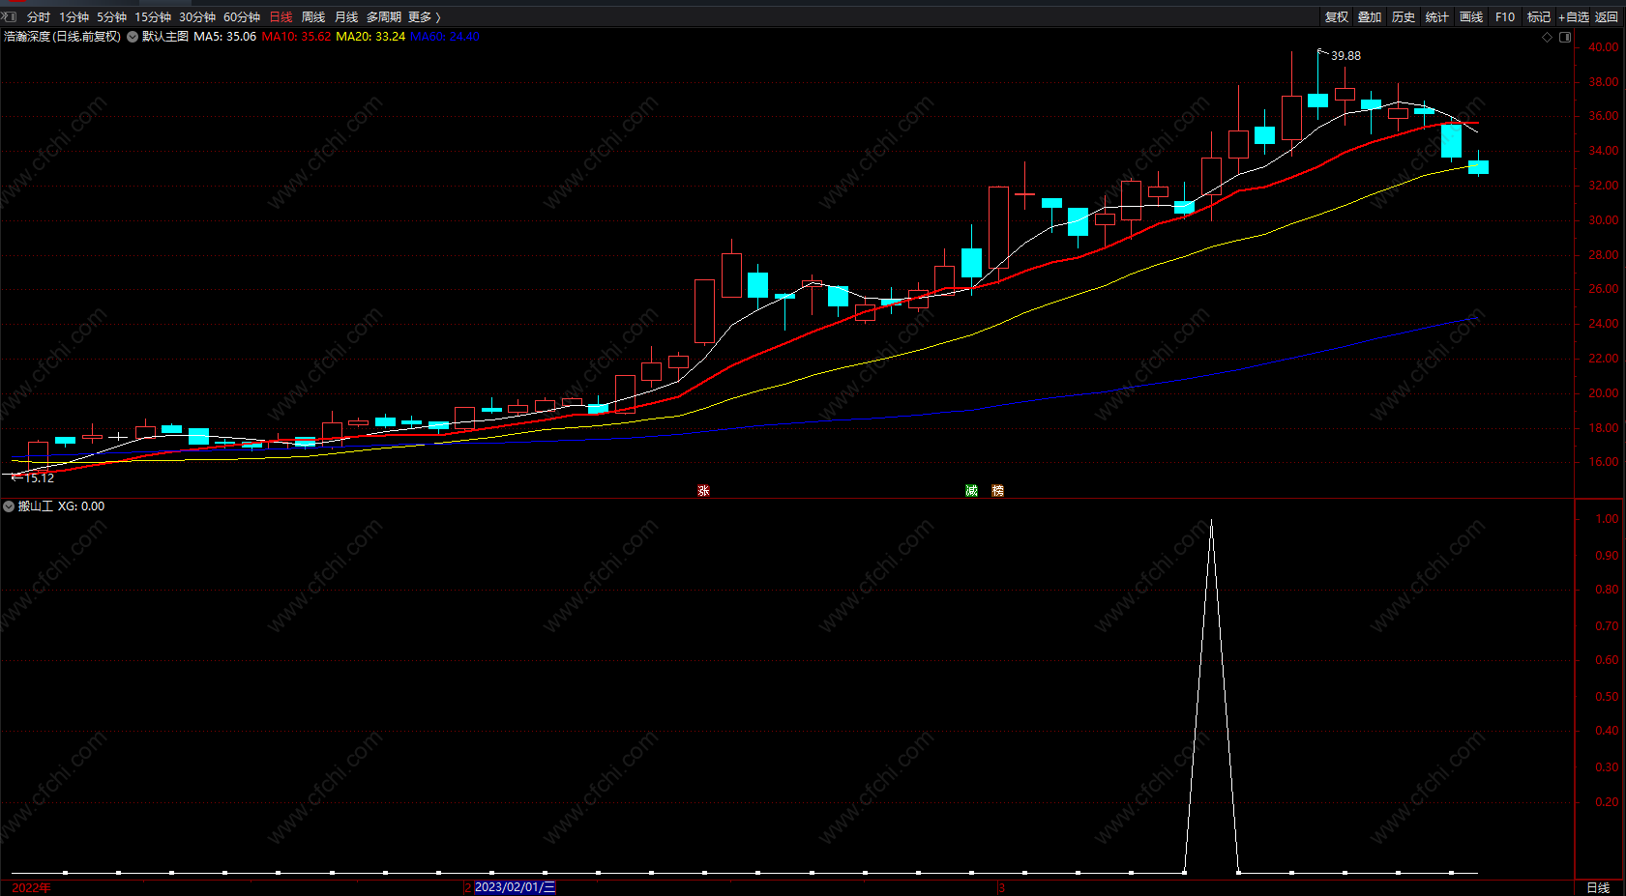Viewport: 1626px width, 896px height.
Task: Expand the 更多 periods menu
Action: [424, 17]
